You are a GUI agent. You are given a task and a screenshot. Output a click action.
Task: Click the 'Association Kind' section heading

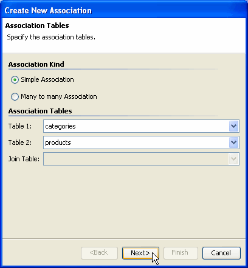coord(36,64)
